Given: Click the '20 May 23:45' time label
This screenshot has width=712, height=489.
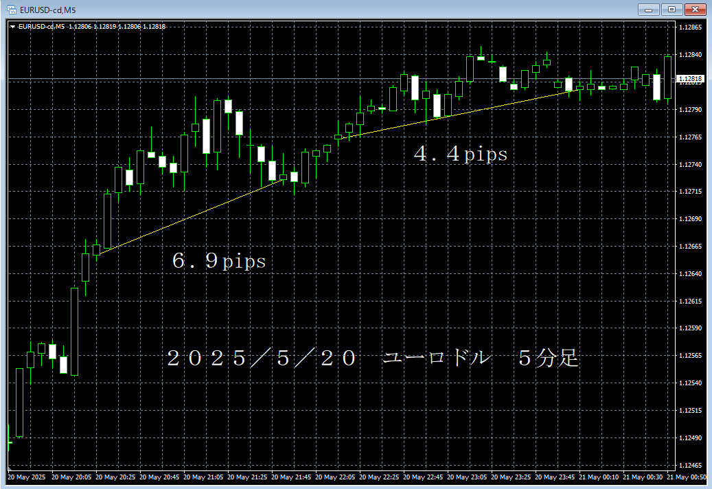Looking at the screenshot, I should tap(555, 477).
